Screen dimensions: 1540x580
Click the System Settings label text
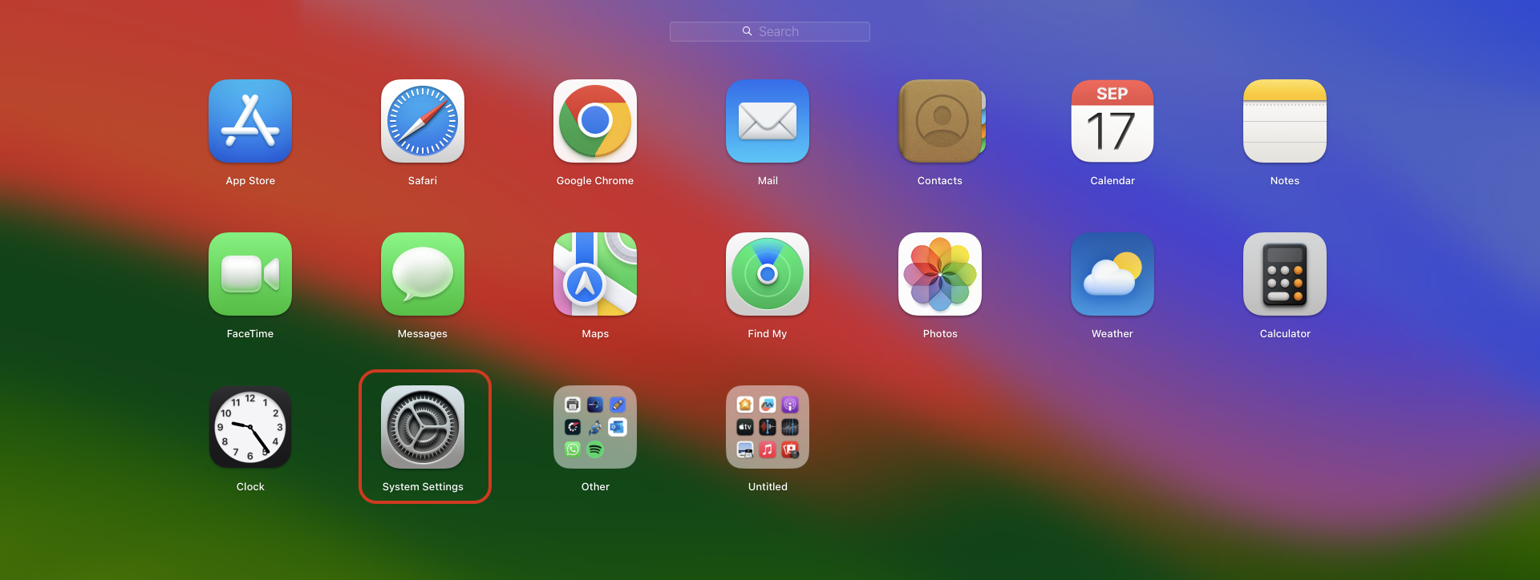click(x=423, y=486)
